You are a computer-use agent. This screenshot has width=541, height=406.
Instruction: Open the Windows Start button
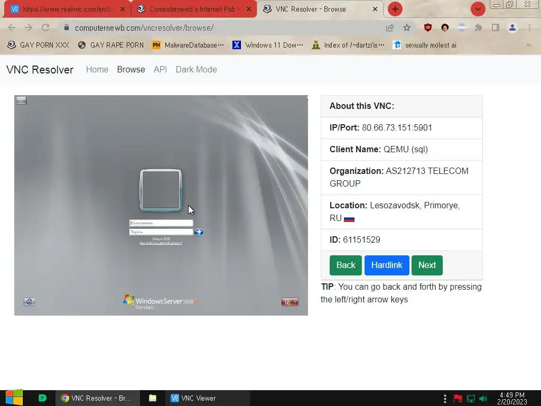coord(14,398)
